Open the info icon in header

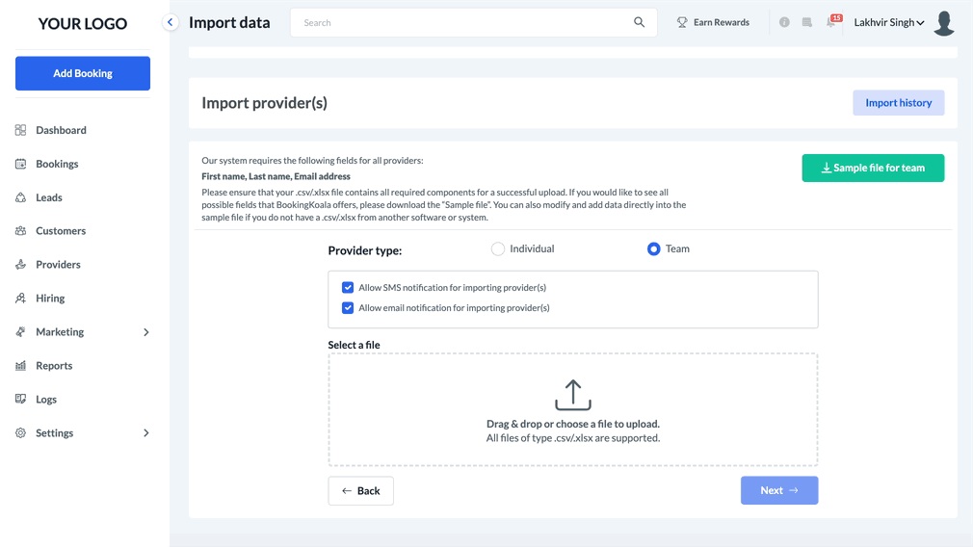pos(784,22)
